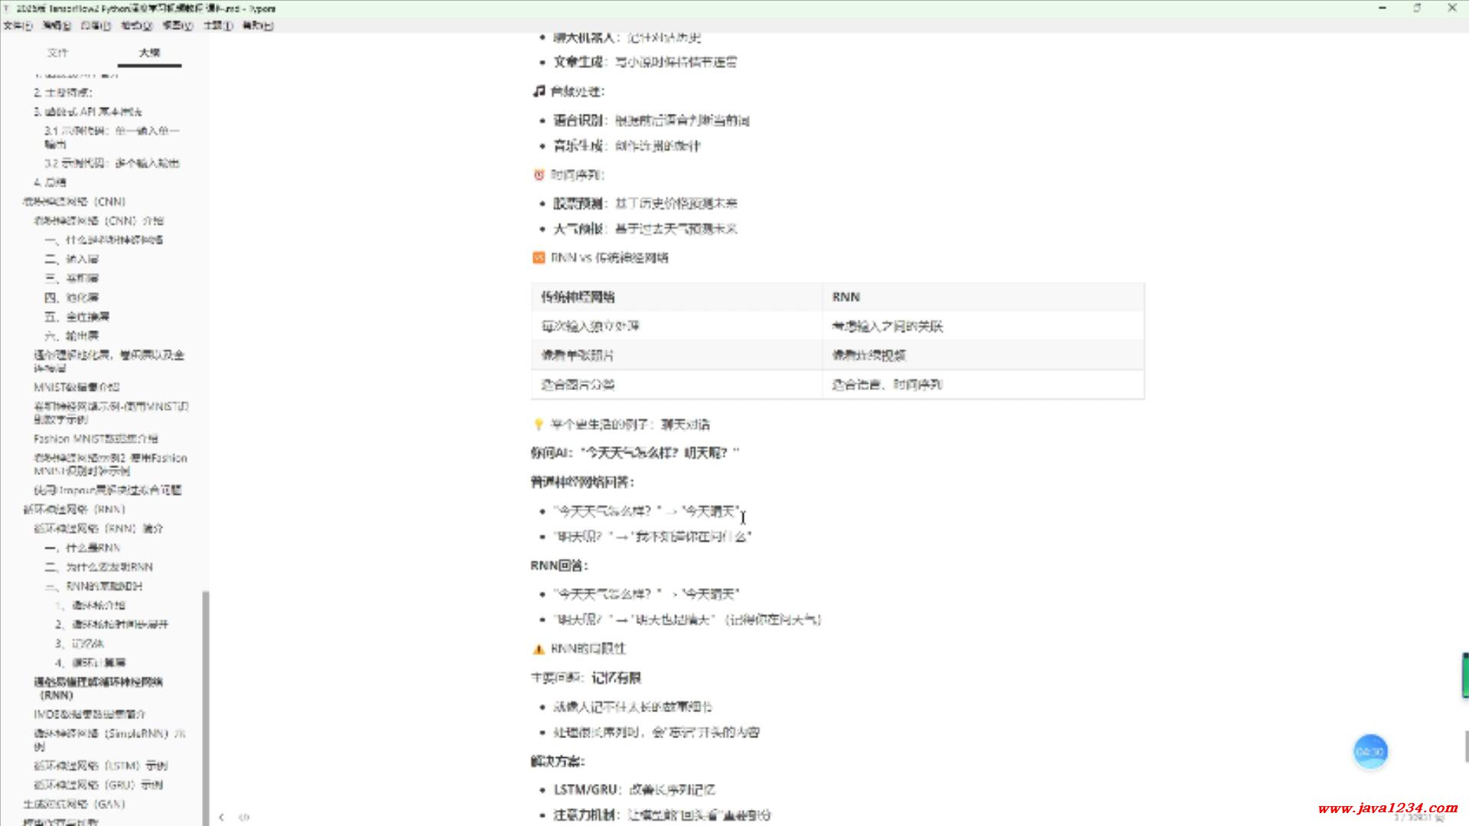Switch to the 文件 sidebar tab
The height and width of the screenshot is (826, 1469).
57,53
